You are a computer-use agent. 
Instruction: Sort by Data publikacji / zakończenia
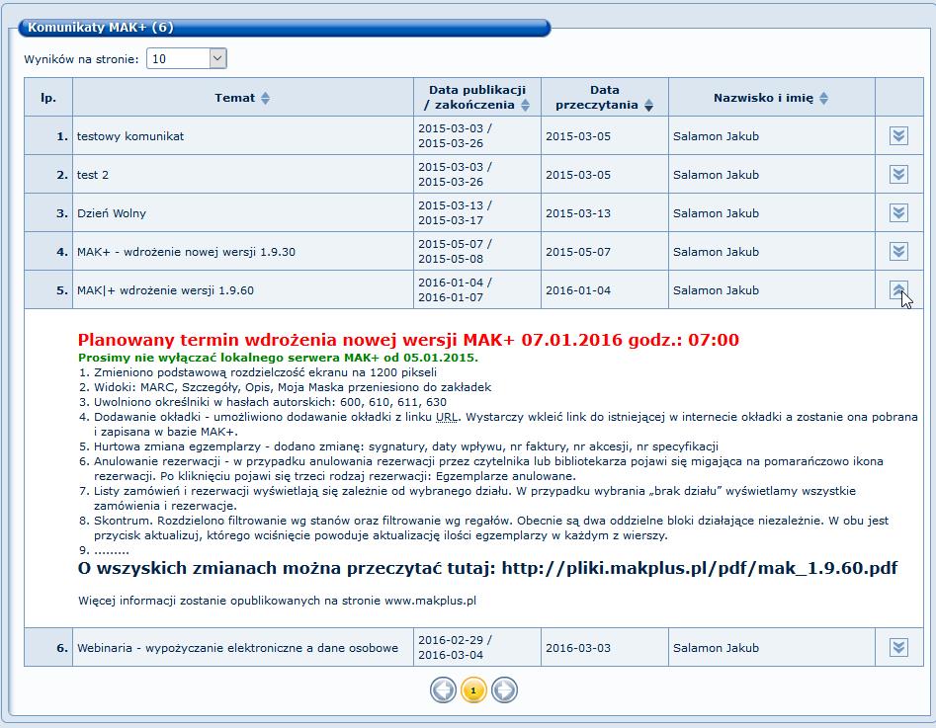pos(525,105)
